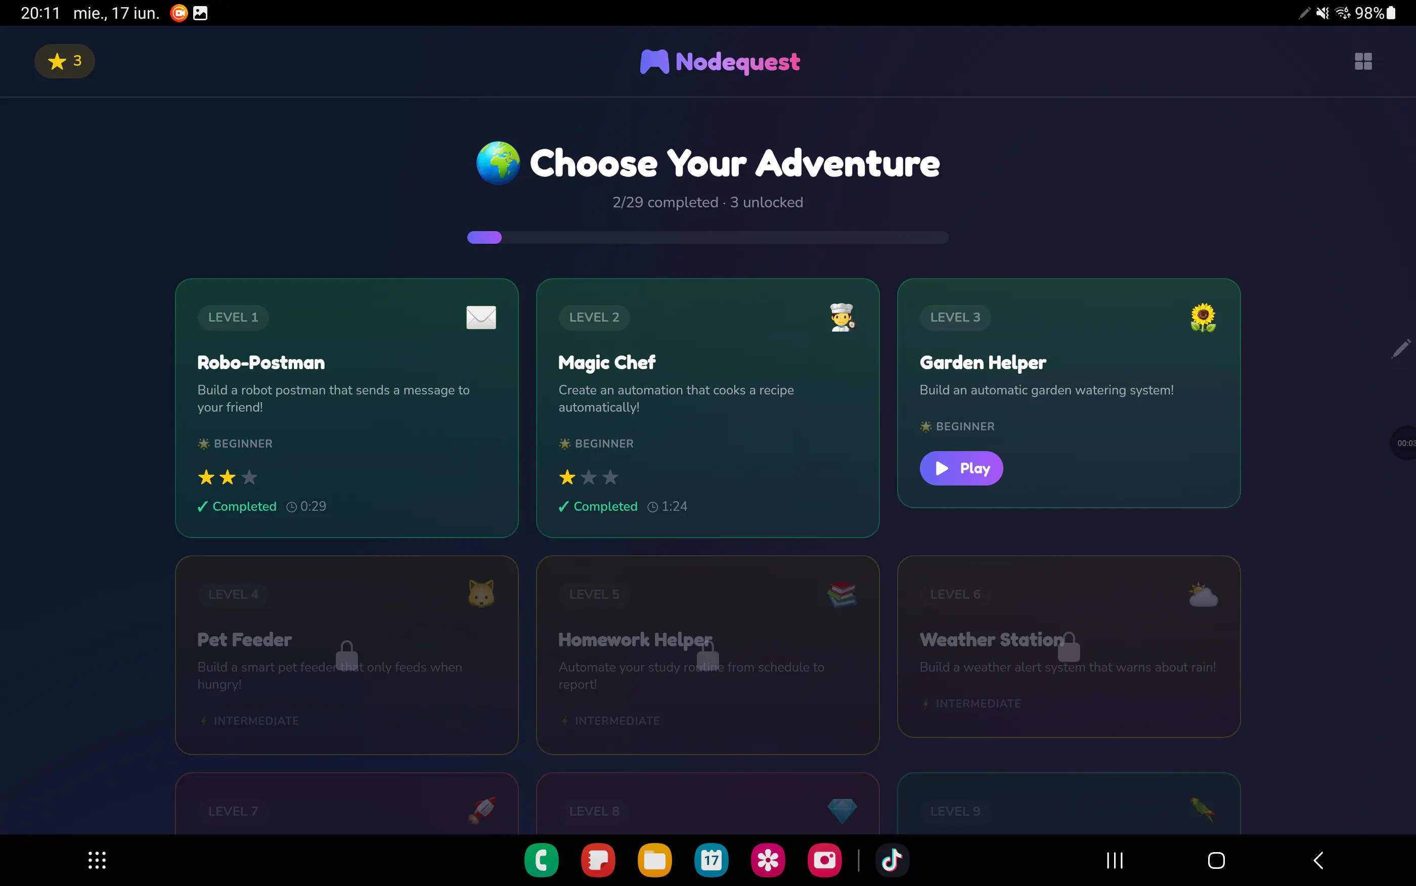Open the red notes app in taskbar
The image size is (1416, 886).
click(x=598, y=860)
